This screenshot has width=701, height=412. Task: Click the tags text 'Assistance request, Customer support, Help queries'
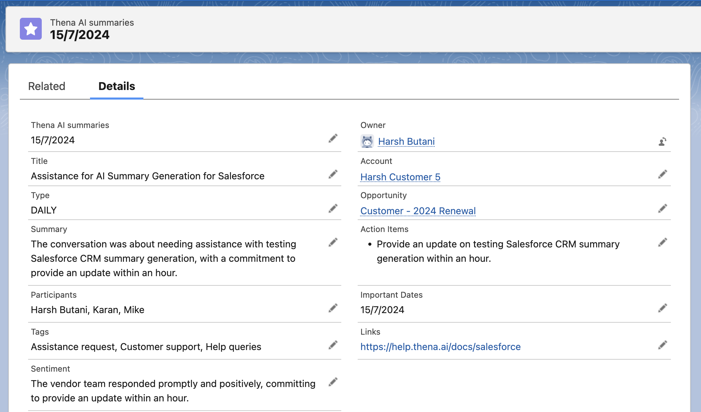(x=146, y=347)
